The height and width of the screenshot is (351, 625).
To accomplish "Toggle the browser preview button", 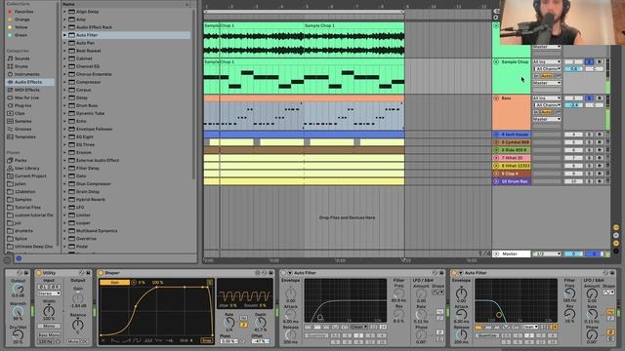I will tap(19, 258).
